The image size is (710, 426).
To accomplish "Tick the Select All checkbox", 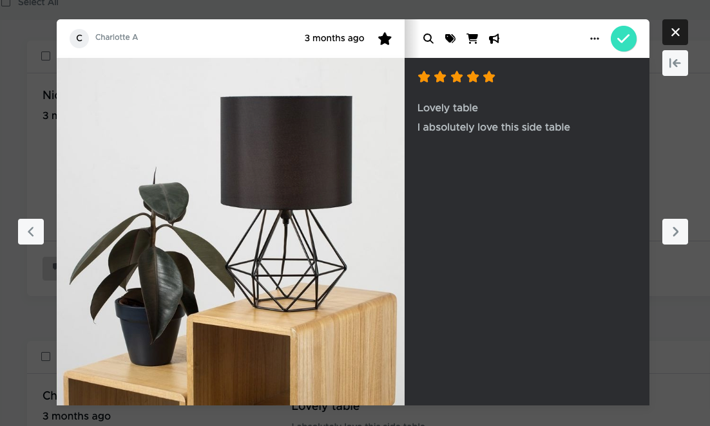I will pos(6,3).
